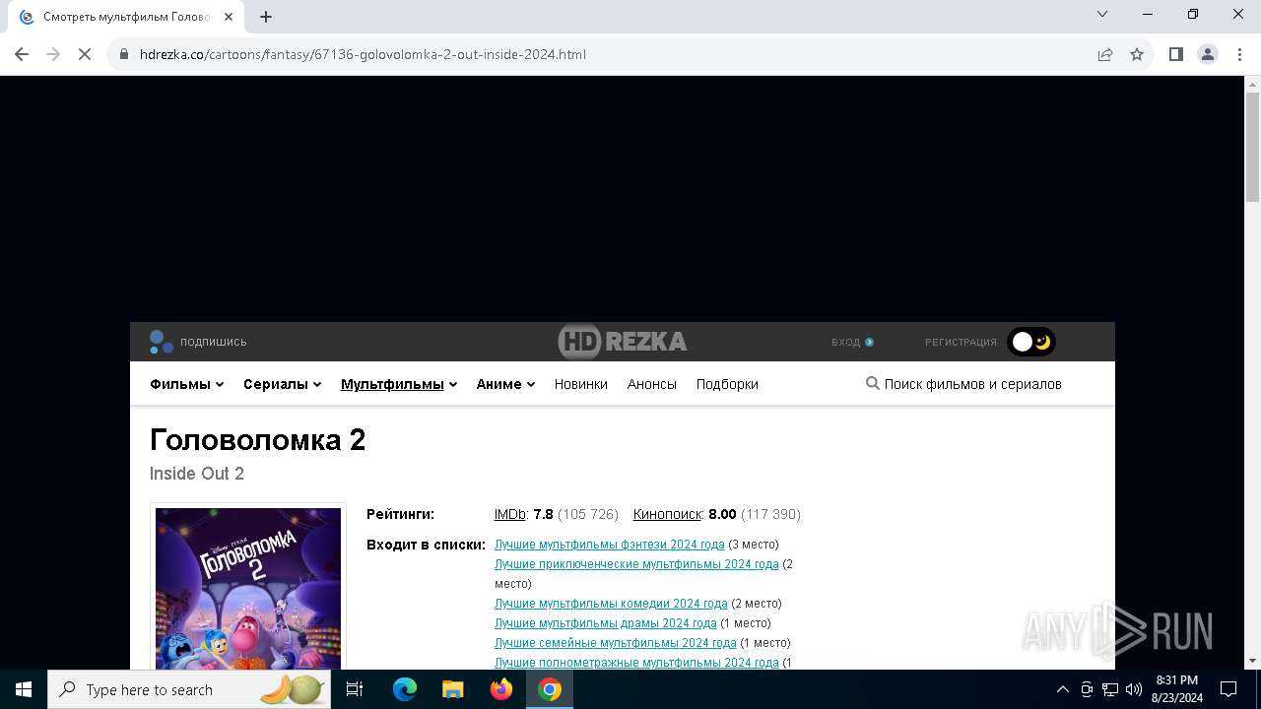Open Лучшие мультфильмы фэнтези 2024 года
Image resolution: width=1261 pixels, height=709 pixels.
[x=609, y=545]
